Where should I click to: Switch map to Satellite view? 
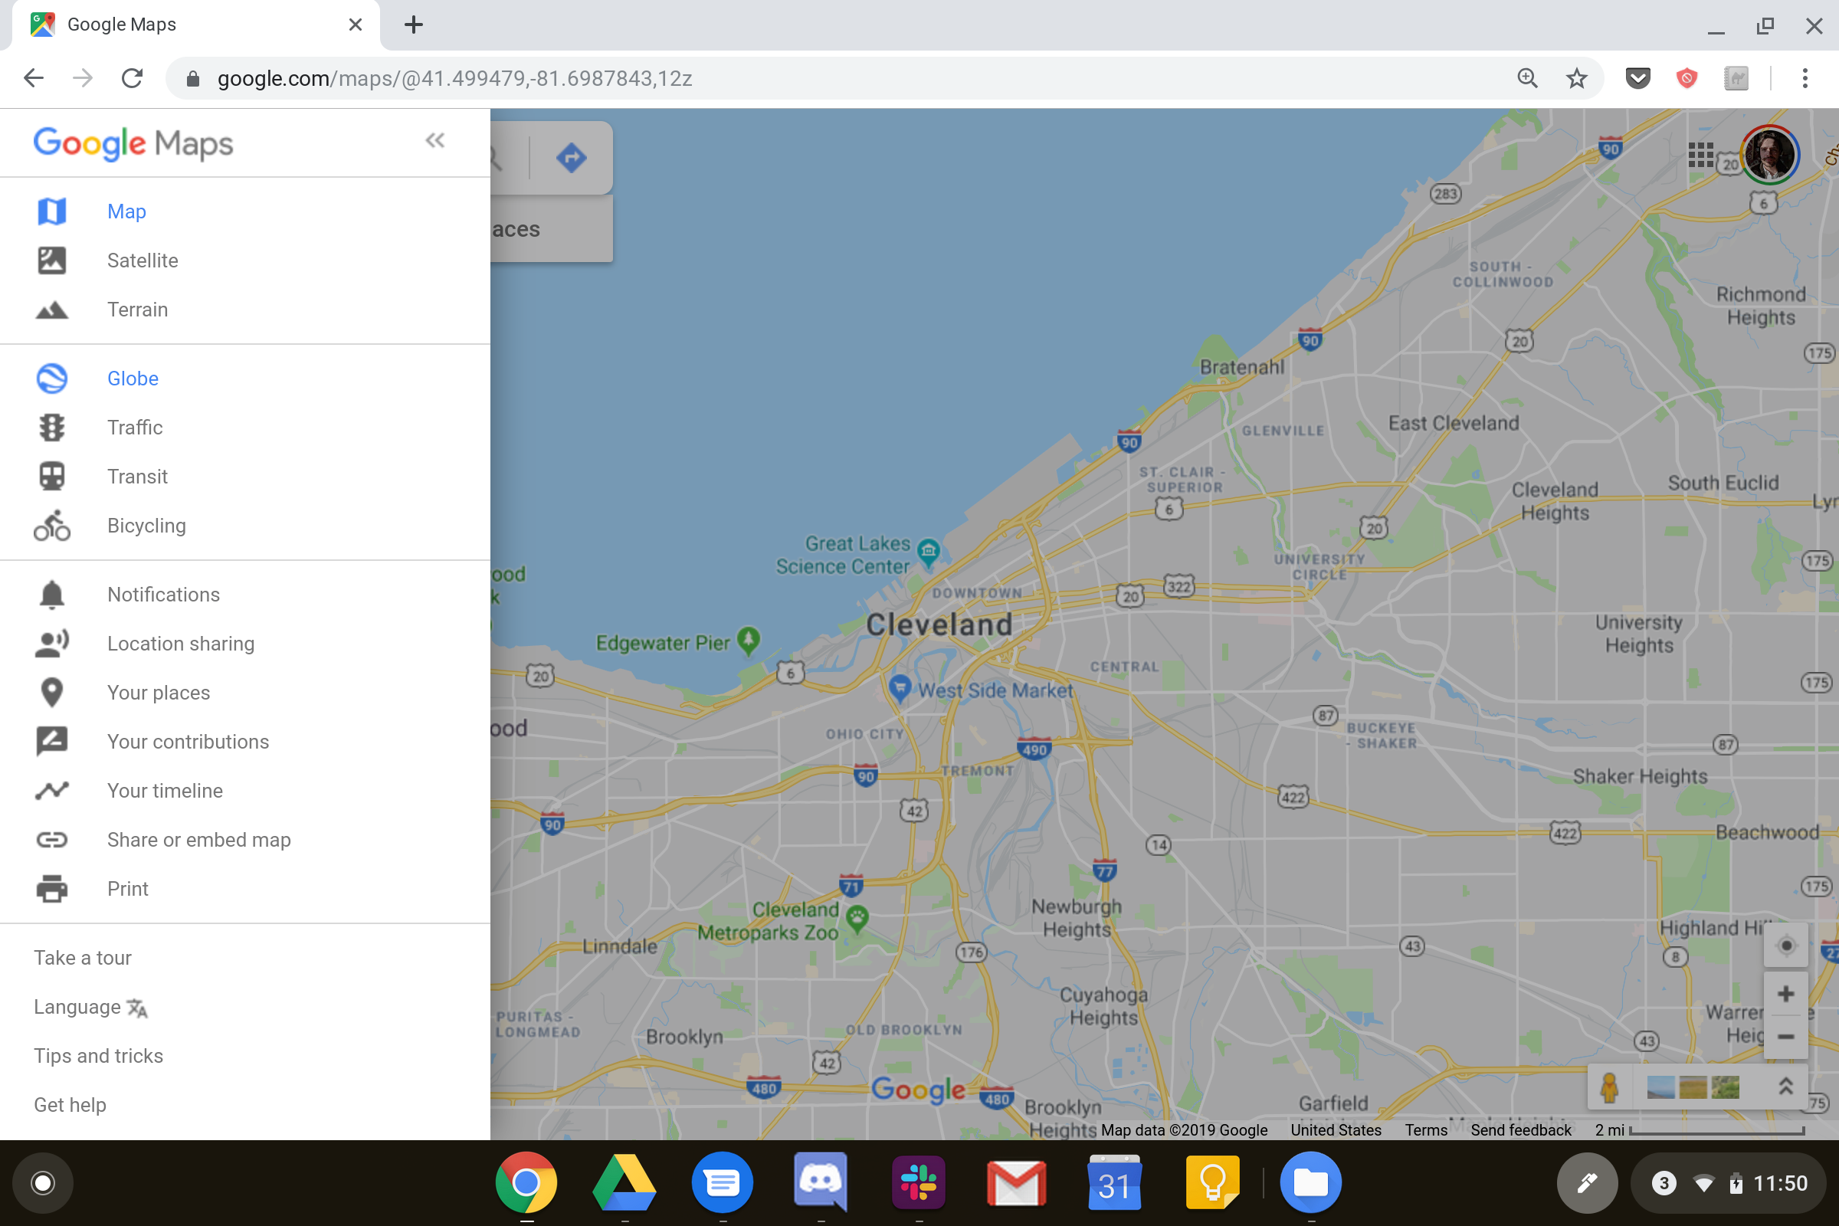pos(143,261)
